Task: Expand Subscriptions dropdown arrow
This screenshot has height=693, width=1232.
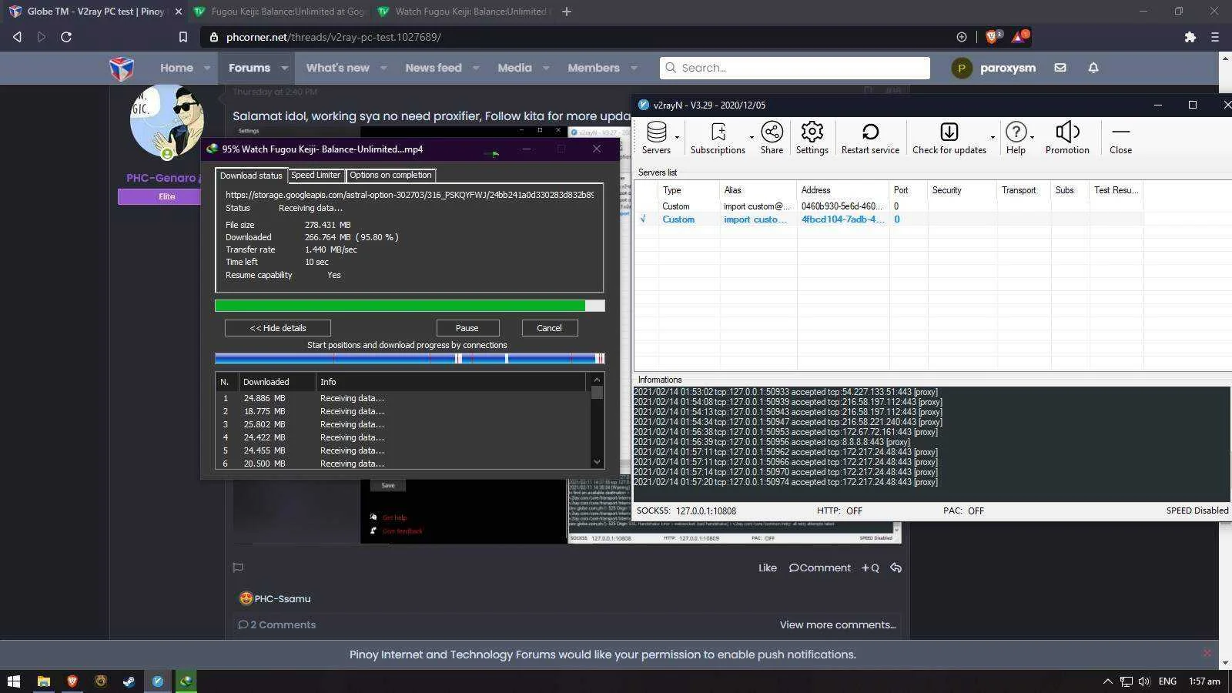Action: [752, 138]
